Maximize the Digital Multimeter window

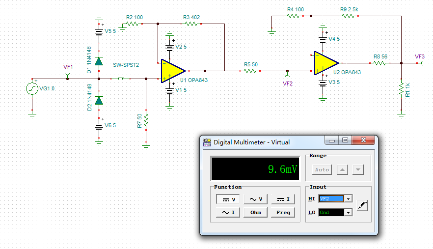[345, 140]
